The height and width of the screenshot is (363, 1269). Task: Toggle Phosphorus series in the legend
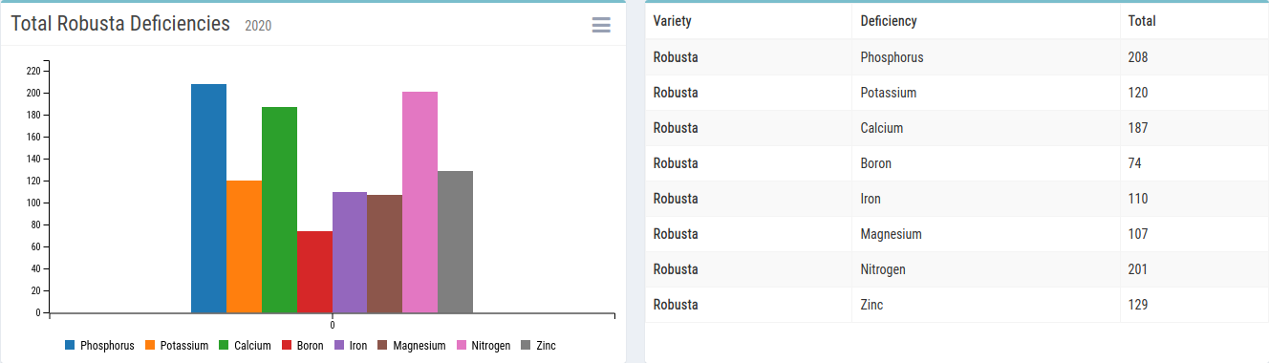click(x=99, y=345)
